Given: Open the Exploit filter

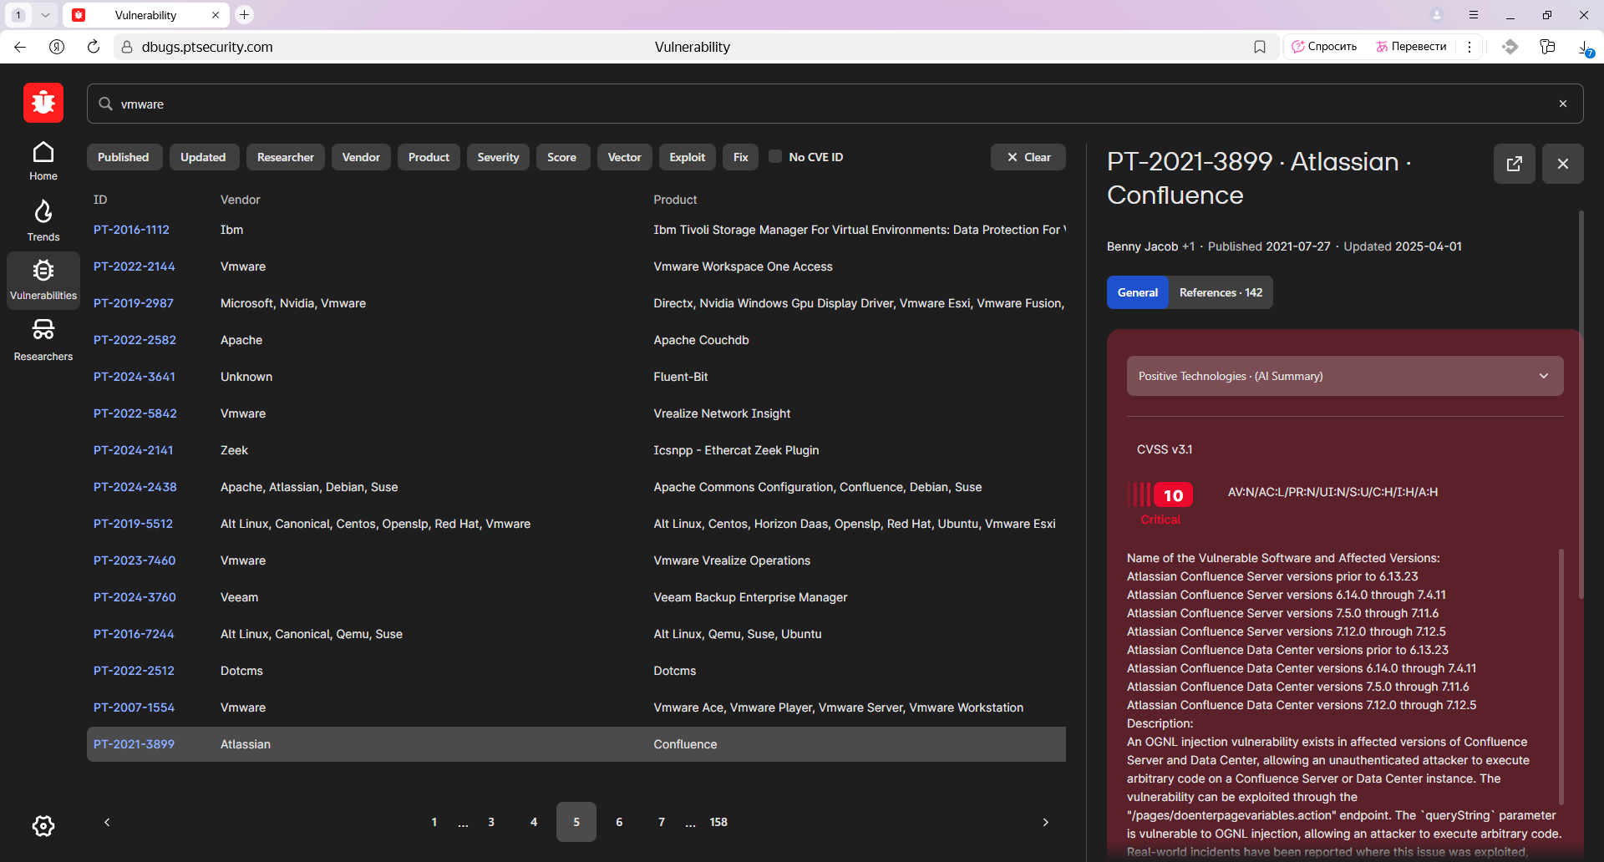Looking at the screenshot, I should pos(688,157).
